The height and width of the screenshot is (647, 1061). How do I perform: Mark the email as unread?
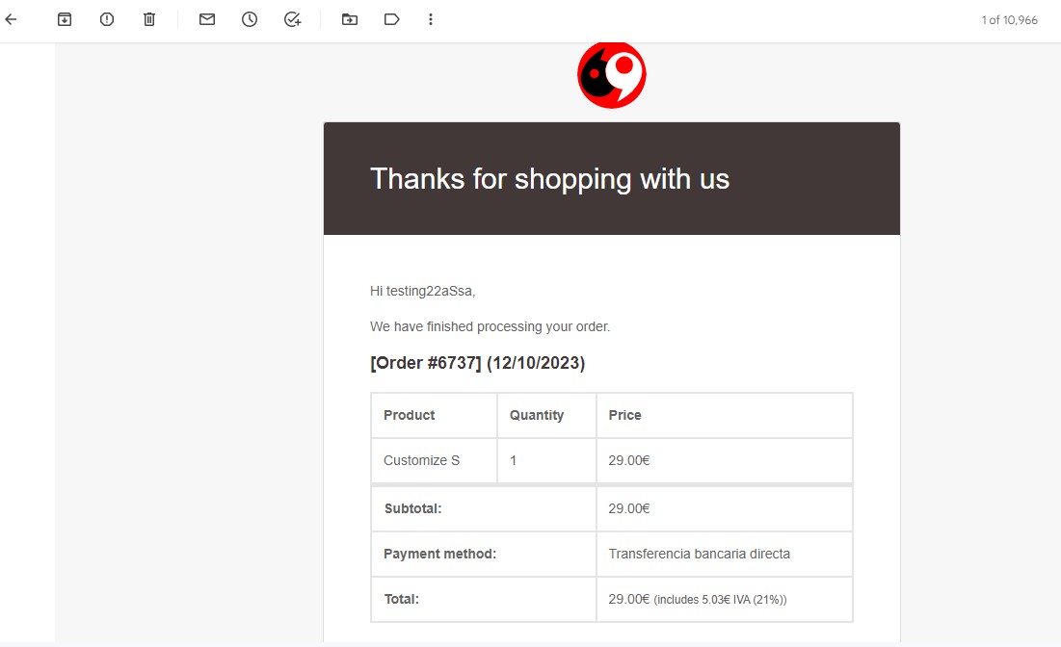[x=207, y=19]
